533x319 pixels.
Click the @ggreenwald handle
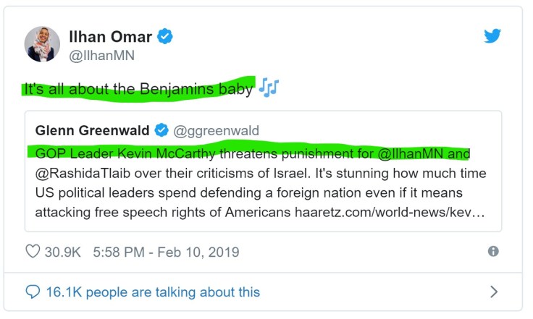pos(216,130)
